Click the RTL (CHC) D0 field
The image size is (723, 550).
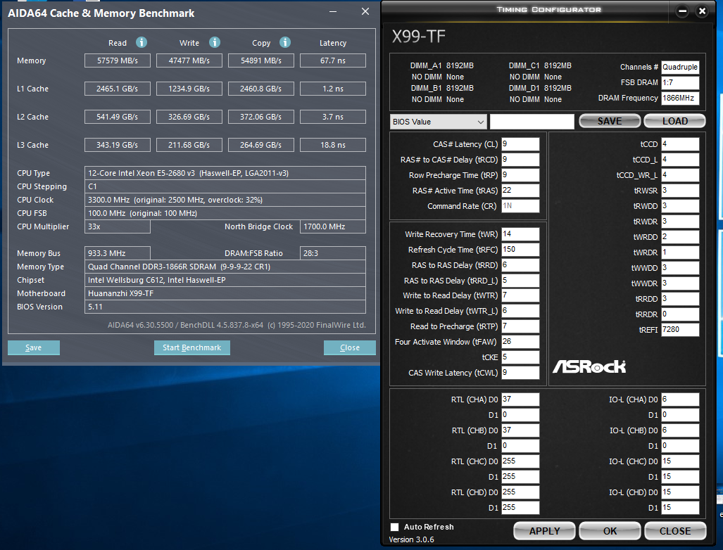pos(520,461)
